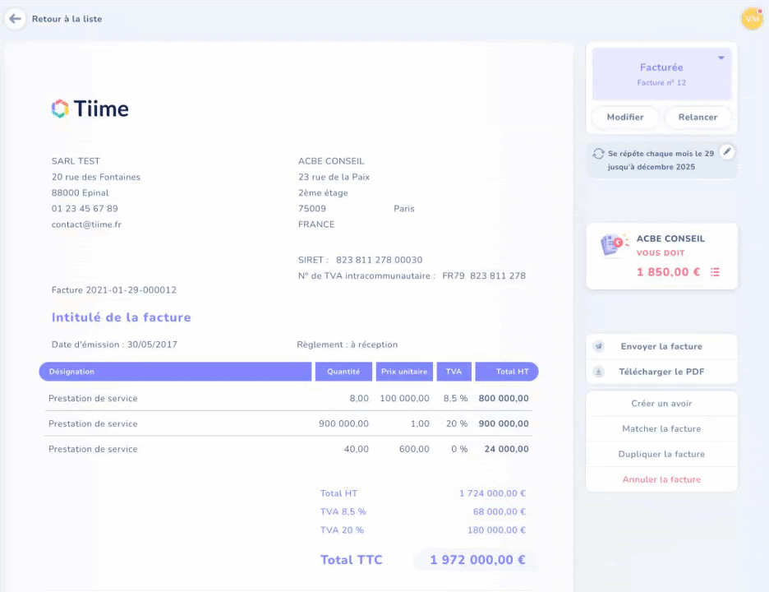Edit the recurrence with the pencil icon
769x592 pixels.
tap(727, 151)
